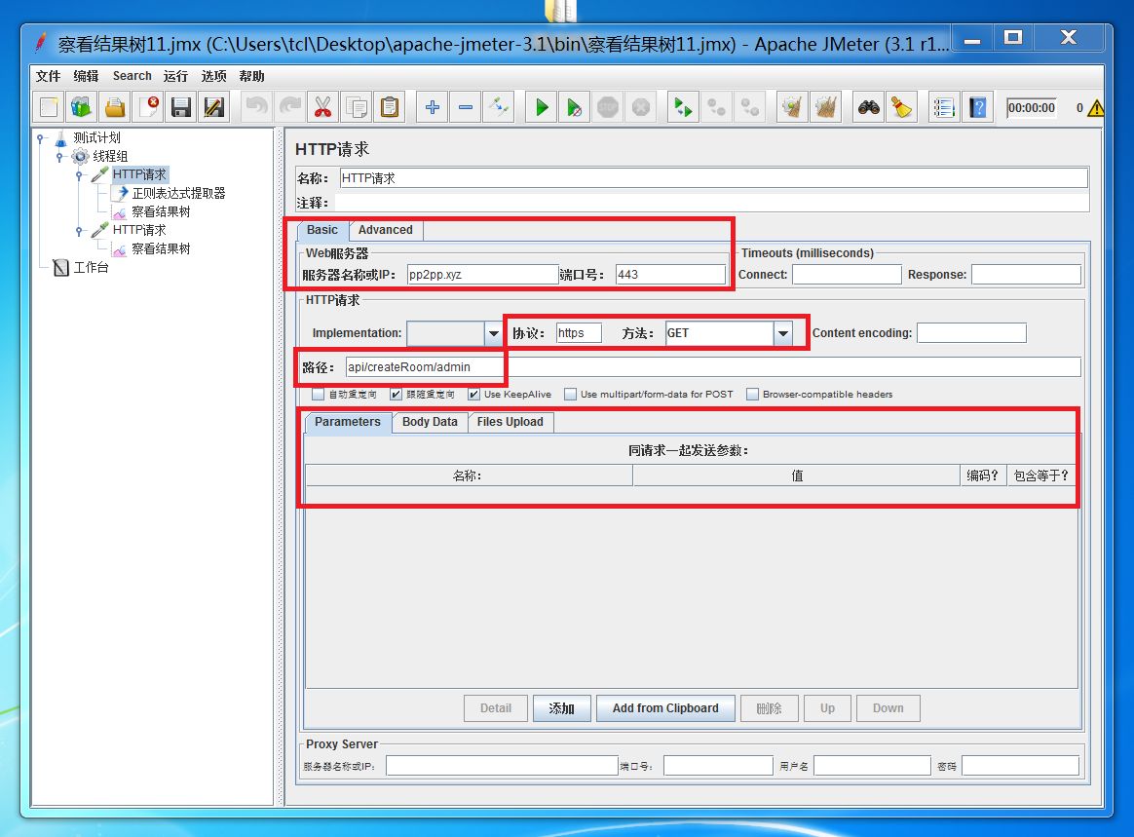Collapse the second HTTP请求 node toggle
Viewport: 1134px width, 837px height.
(79, 231)
